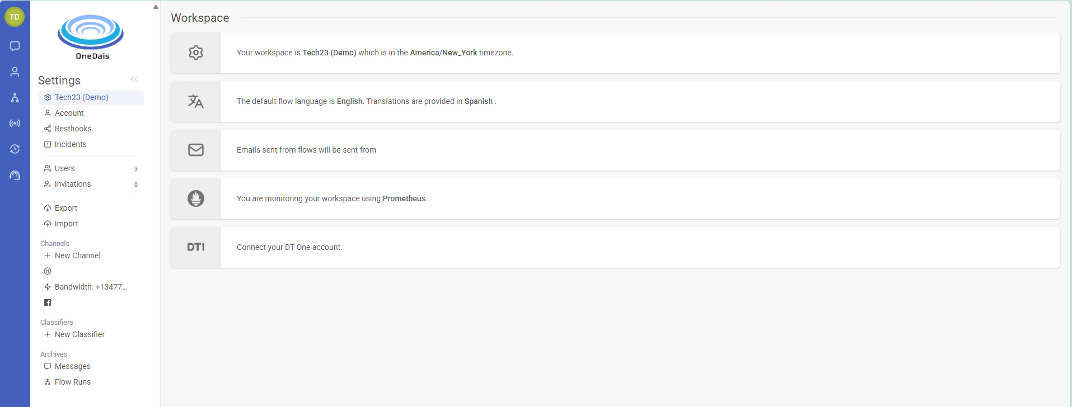Click the Facebook channel icon
Image resolution: width=1072 pixels, height=407 pixels.
pyautogui.click(x=48, y=302)
